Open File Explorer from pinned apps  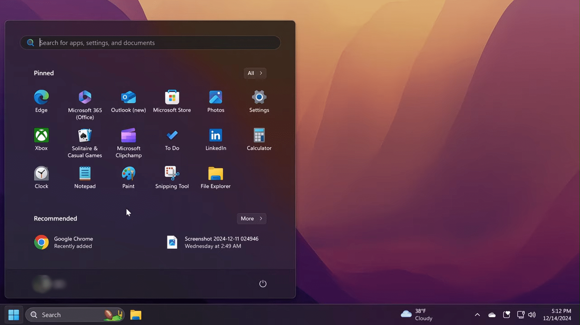click(215, 177)
